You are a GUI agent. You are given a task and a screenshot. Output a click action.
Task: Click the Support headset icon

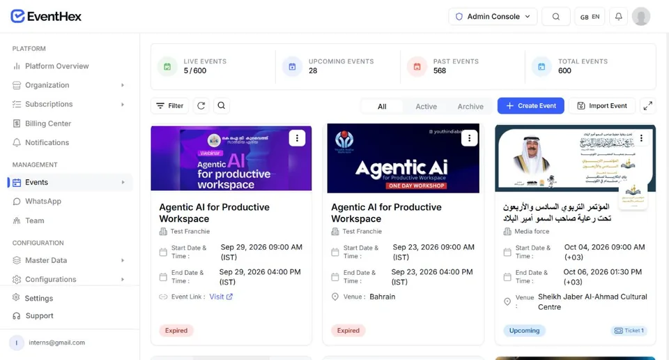[x=17, y=316]
